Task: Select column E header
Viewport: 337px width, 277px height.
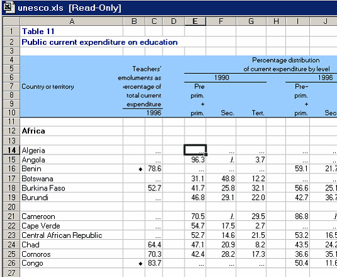Action: (x=195, y=21)
